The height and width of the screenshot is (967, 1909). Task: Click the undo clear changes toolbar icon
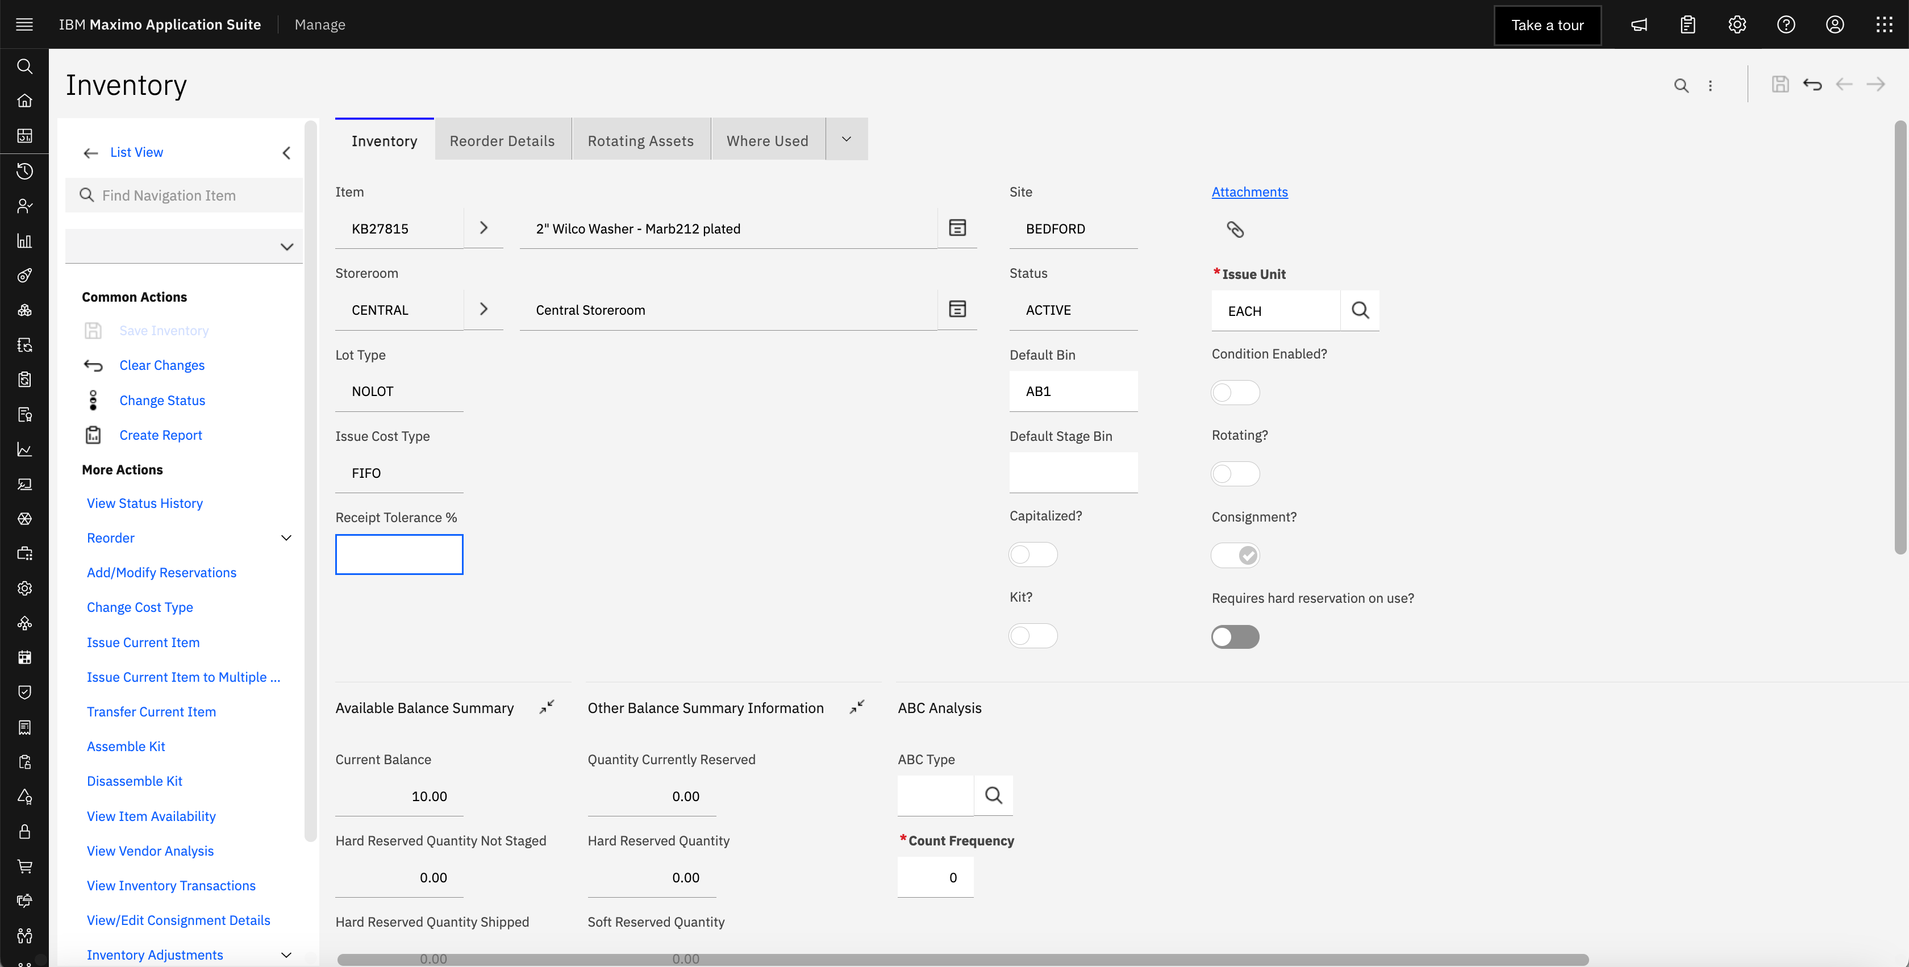click(x=1812, y=85)
